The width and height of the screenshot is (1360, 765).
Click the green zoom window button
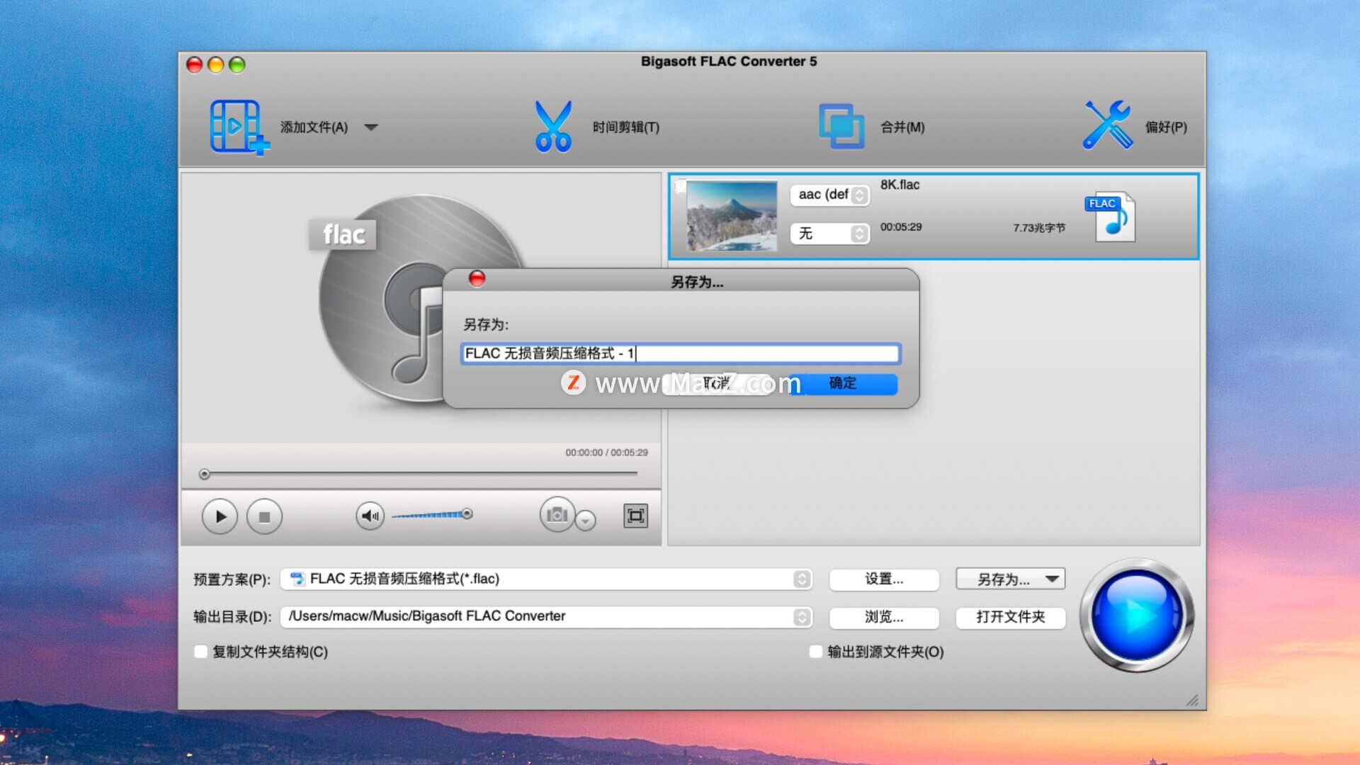pos(237,65)
